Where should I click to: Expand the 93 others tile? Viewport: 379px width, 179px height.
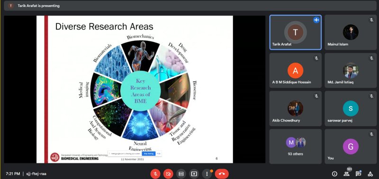tap(295, 146)
